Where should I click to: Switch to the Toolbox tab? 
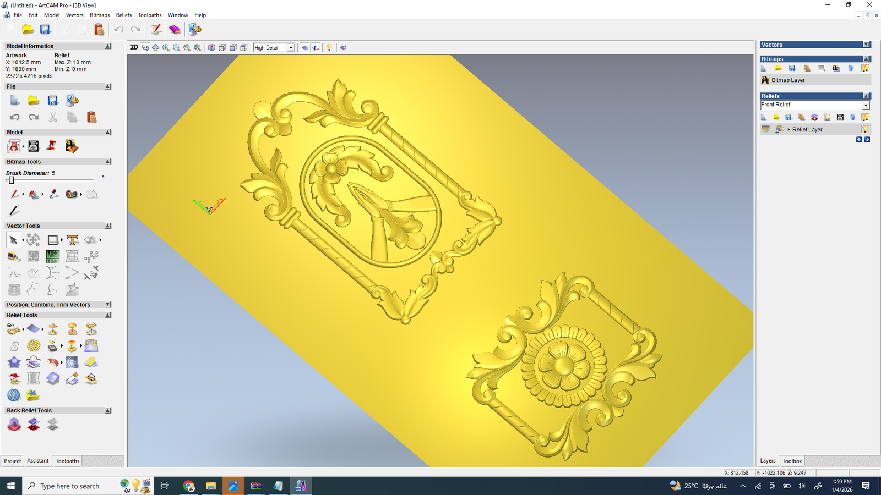tap(792, 461)
